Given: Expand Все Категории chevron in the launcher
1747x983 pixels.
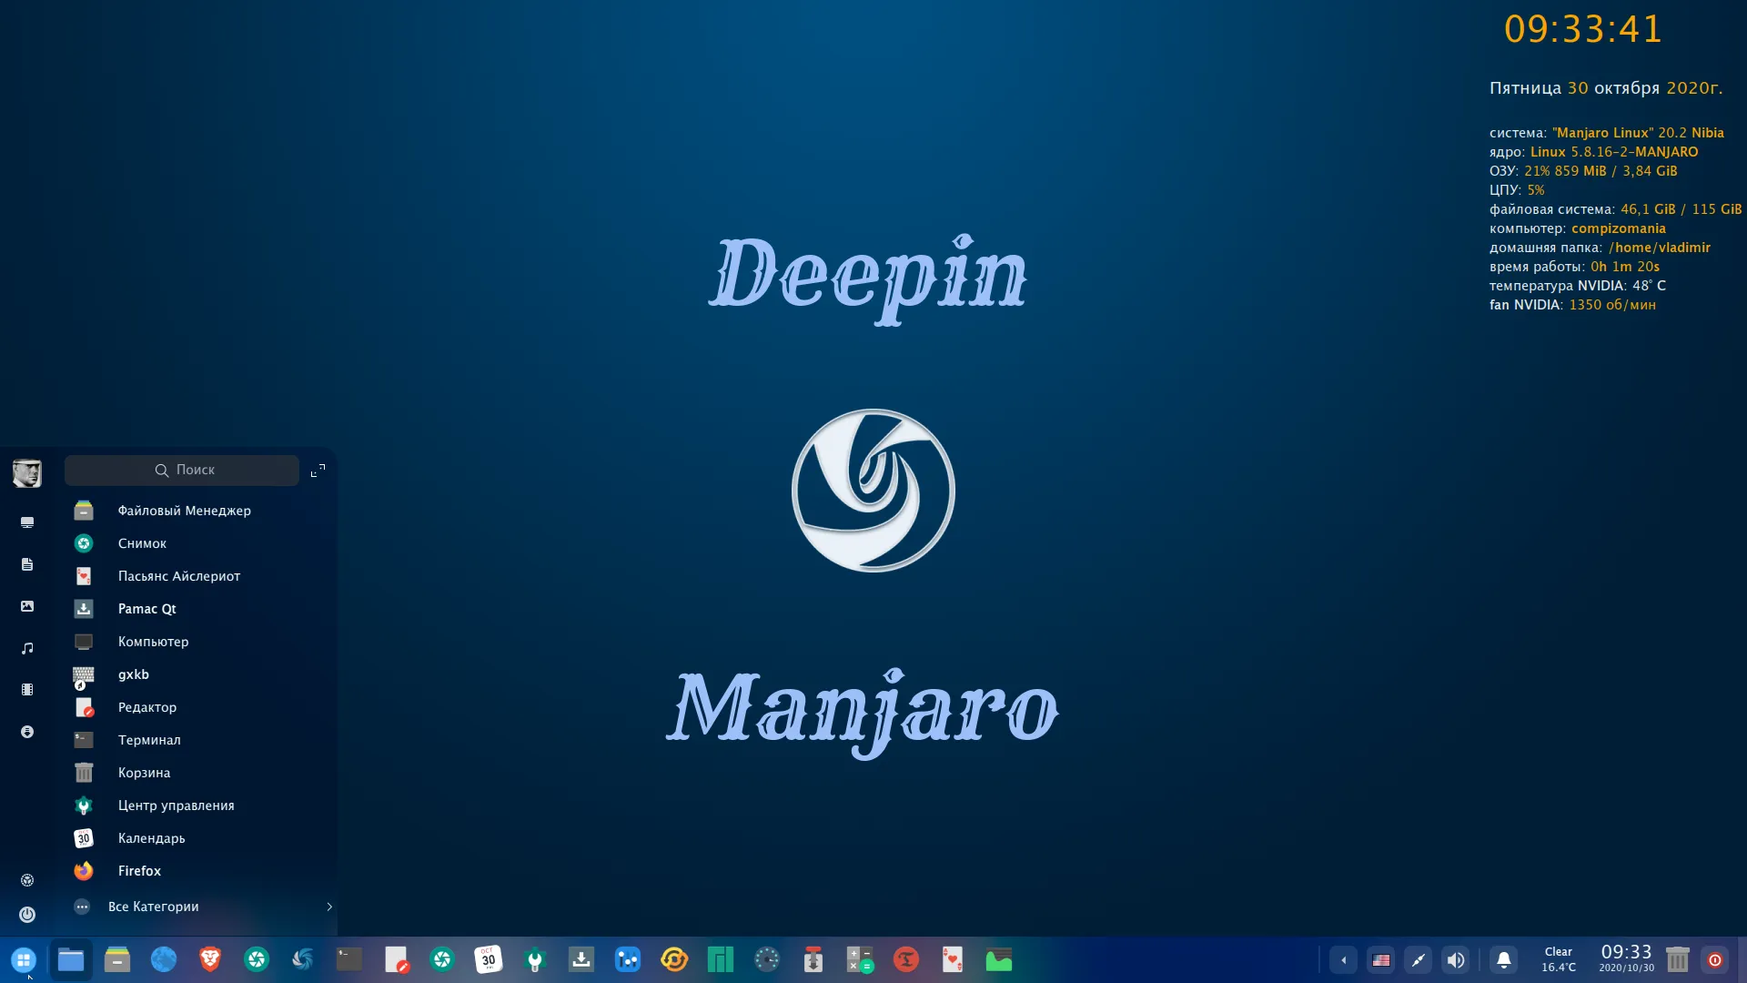Looking at the screenshot, I should tap(329, 907).
